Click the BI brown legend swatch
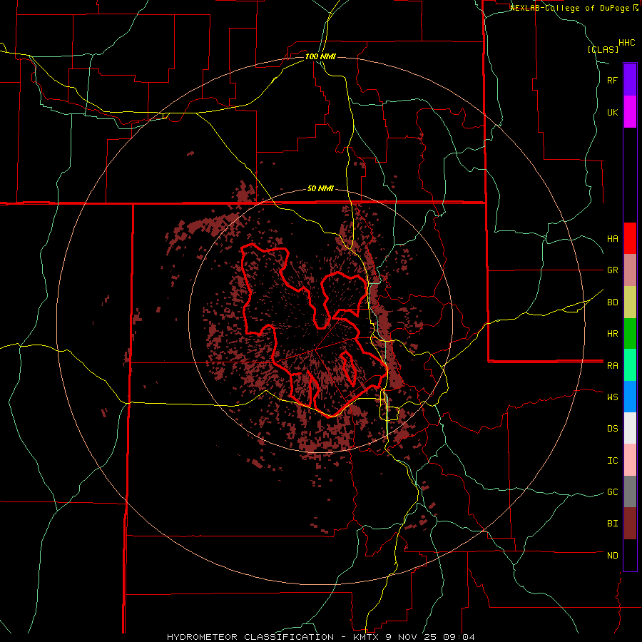This screenshot has height=642, width=642. pos(630,524)
